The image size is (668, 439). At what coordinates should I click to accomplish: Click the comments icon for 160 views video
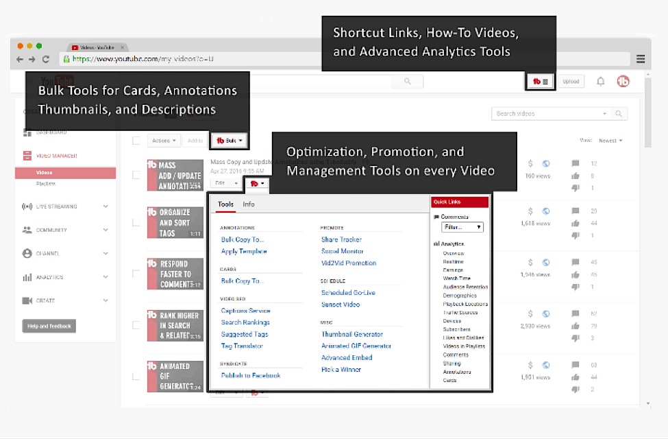pos(575,163)
